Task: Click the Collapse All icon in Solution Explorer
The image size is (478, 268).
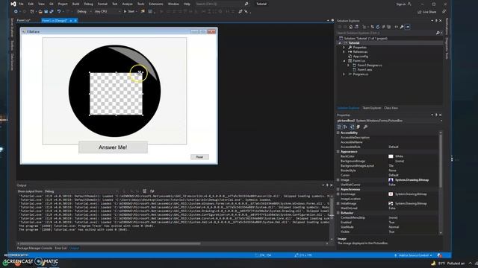Action: pos(383,27)
